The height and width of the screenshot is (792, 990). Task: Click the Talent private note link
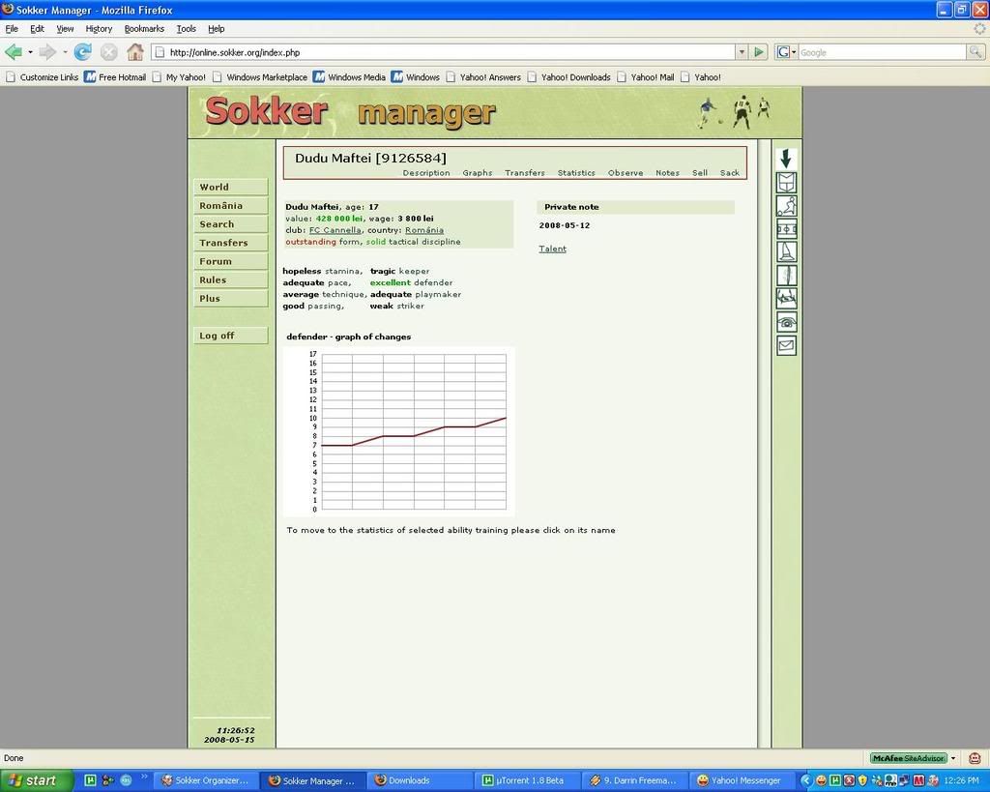552,249
